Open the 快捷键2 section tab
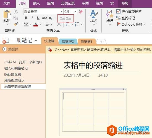This screenshot has height=138, width=152. point(68,42)
